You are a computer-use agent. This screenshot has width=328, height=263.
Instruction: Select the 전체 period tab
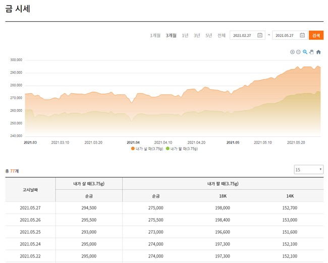point(222,35)
